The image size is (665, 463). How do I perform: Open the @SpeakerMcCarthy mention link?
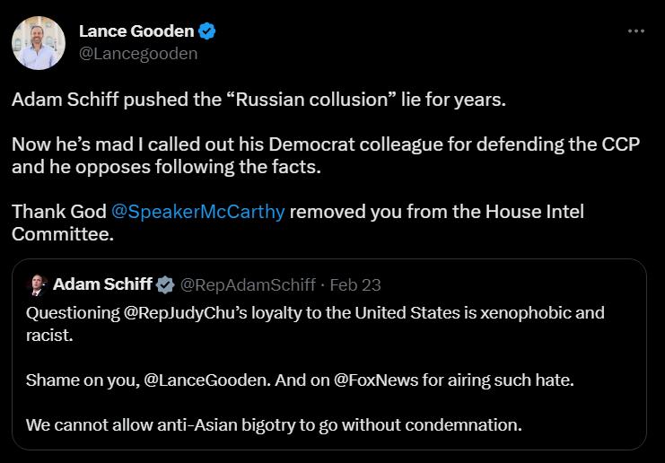click(x=198, y=212)
